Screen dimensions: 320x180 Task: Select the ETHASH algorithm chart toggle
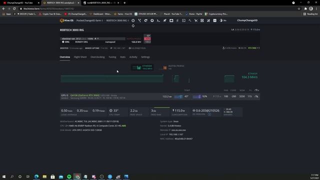142,67
